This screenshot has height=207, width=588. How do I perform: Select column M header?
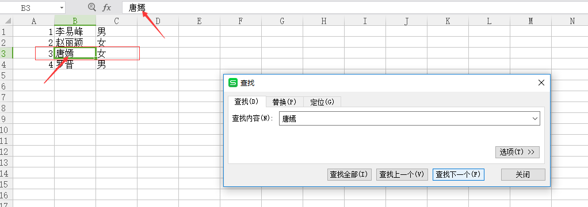point(530,21)
